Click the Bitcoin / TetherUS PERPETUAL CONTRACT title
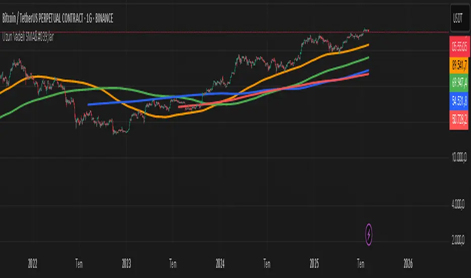Screen dimensions: 471x278 tap(58, 19)
